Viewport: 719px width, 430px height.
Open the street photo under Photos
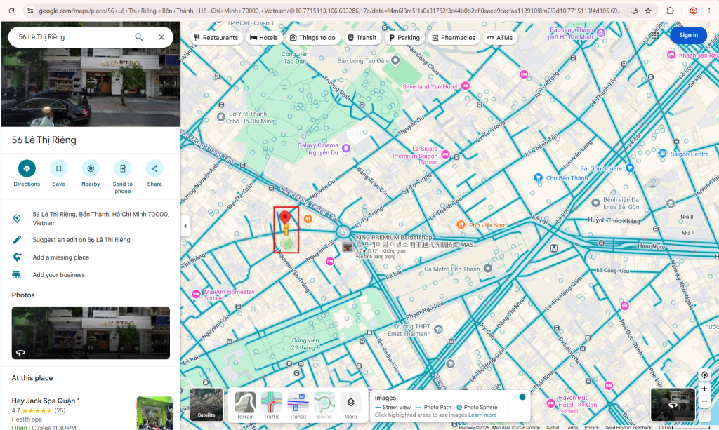pyautogui.click(x=91, y=333)
